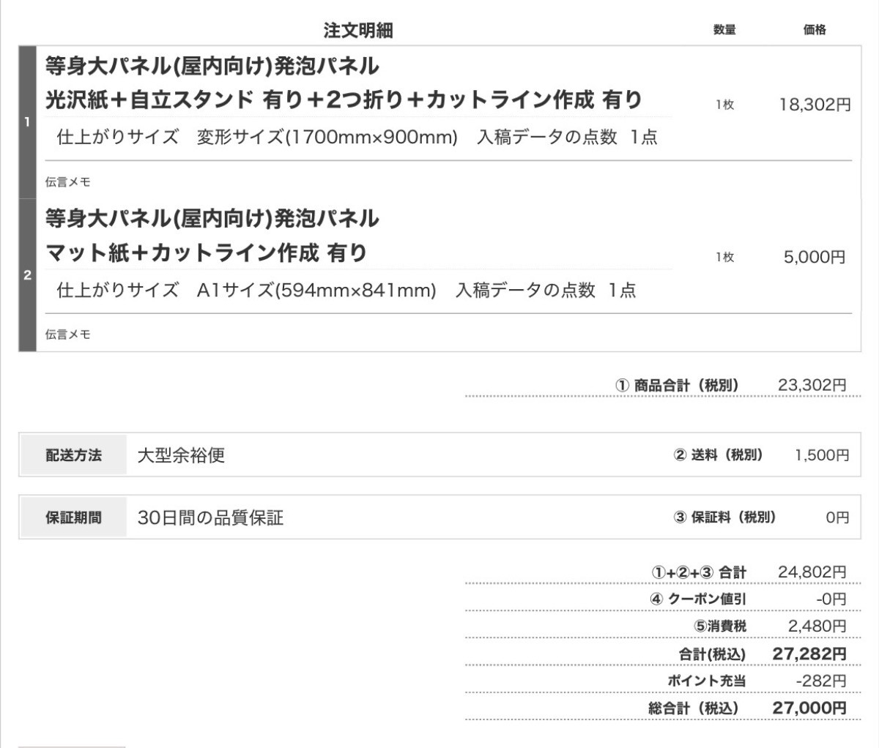The height and width of the screenshot is (748, 879).
Task: Select the マット紙+カットライン作成 item line
Action: 206,253
